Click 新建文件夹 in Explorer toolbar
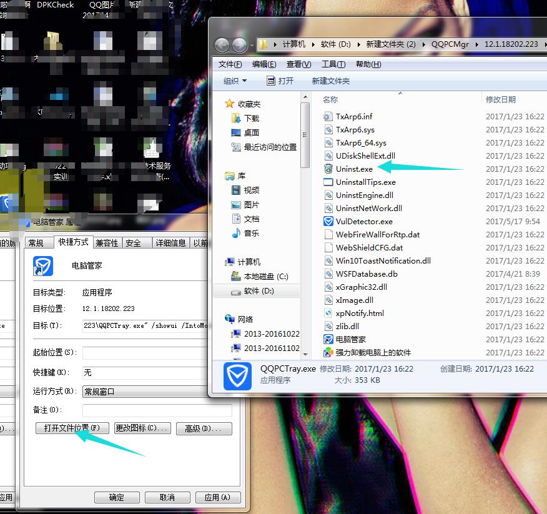Screen dimensions: 547x514 330,81
